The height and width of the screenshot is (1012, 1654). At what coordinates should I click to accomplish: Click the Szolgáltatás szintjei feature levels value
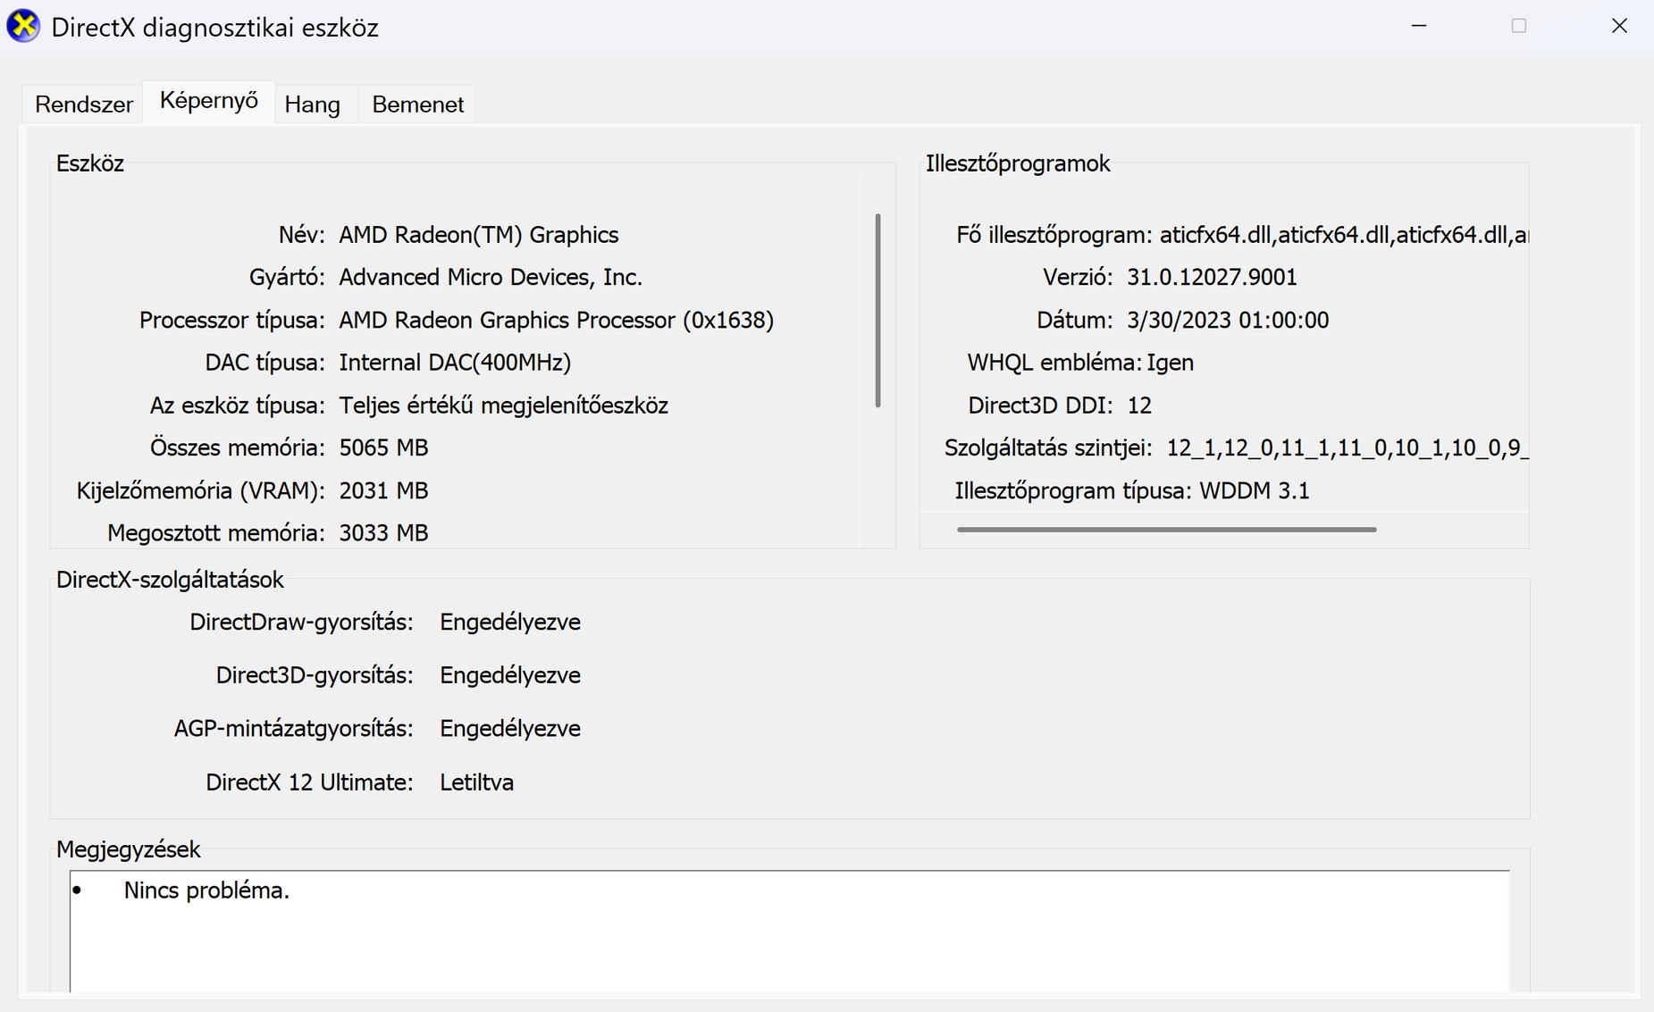pyautogui.click(x=1347, y=447)
